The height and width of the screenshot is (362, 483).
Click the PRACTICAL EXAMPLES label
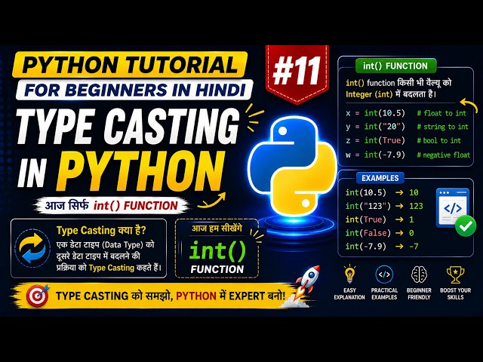(x=384, y=293)
